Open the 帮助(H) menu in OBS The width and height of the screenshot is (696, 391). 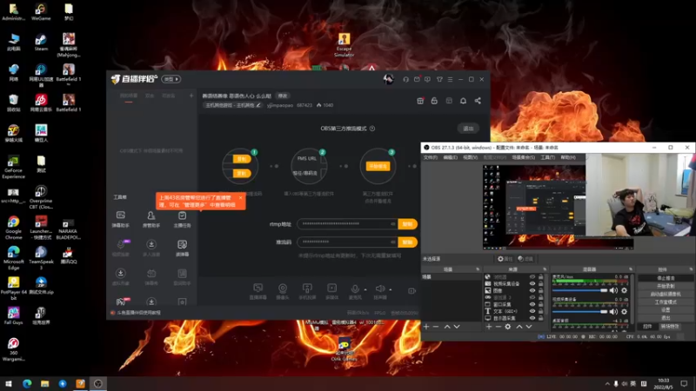point(568,157)
